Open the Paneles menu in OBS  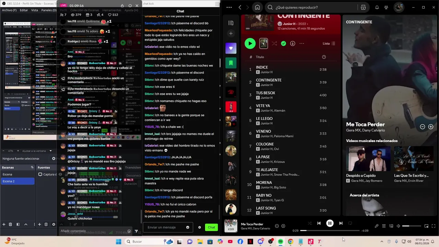[x=49, y=10]
